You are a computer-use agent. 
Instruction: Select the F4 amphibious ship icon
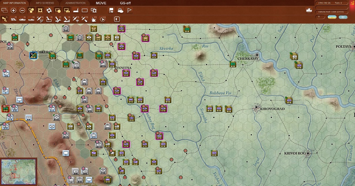31,19
